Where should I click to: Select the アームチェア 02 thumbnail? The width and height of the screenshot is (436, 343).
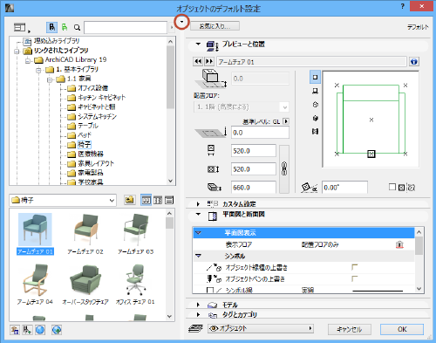[x=85, y=234]
